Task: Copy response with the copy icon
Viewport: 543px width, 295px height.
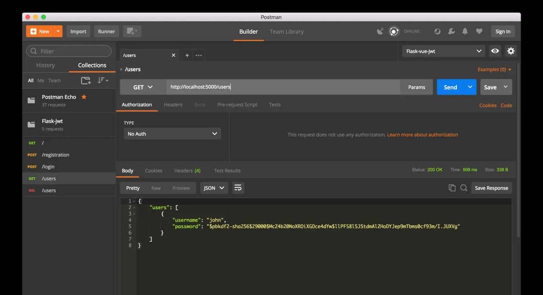Action: [452, 188]
